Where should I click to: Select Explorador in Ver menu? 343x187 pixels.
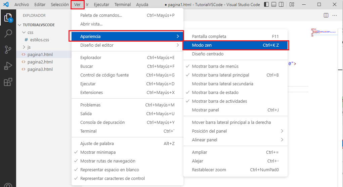click(127, 57)
